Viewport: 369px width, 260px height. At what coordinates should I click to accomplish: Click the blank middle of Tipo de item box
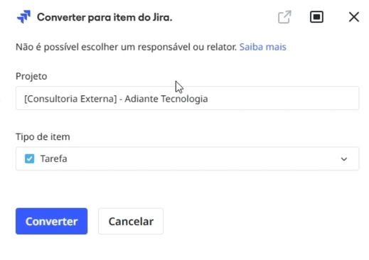[201, 158]
